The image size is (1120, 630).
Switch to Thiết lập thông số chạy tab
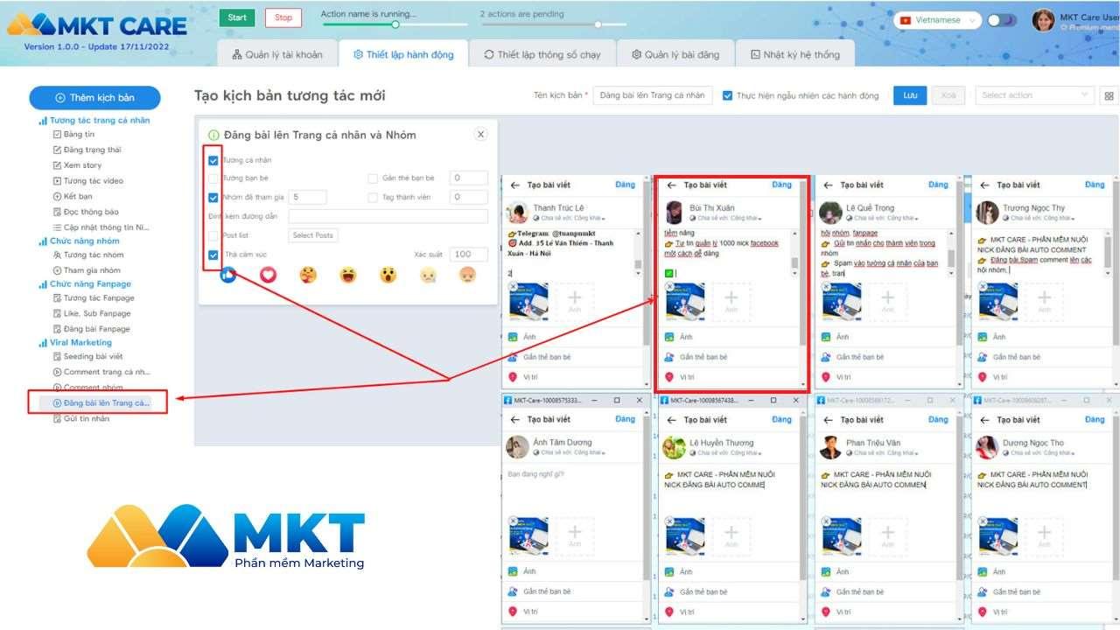tap(542, 54)
